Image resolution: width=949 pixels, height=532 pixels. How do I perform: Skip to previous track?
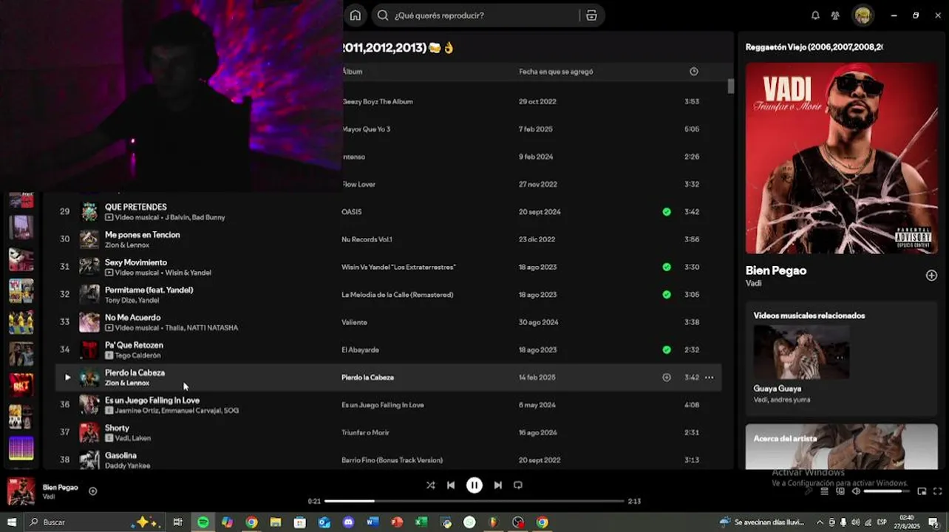(451, 485)
